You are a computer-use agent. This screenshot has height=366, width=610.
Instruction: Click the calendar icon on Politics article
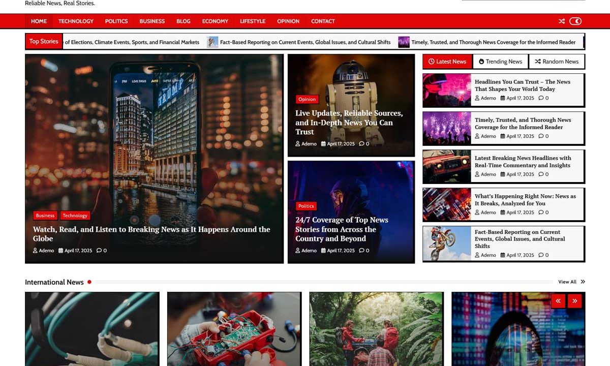323,251
